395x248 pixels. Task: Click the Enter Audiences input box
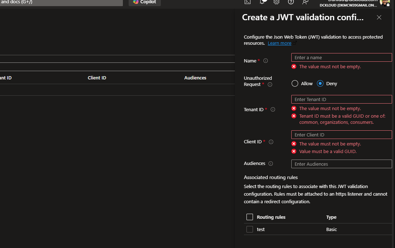(x=342, y=164)
